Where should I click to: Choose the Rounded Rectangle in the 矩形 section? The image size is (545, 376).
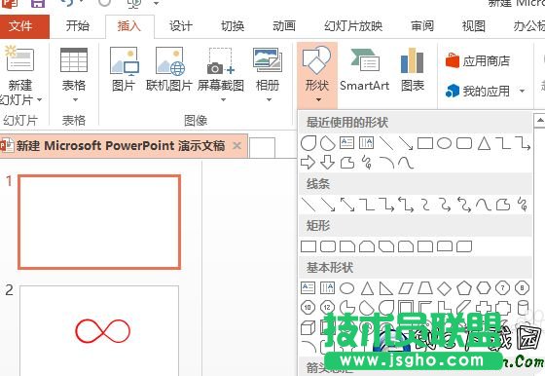328,246
